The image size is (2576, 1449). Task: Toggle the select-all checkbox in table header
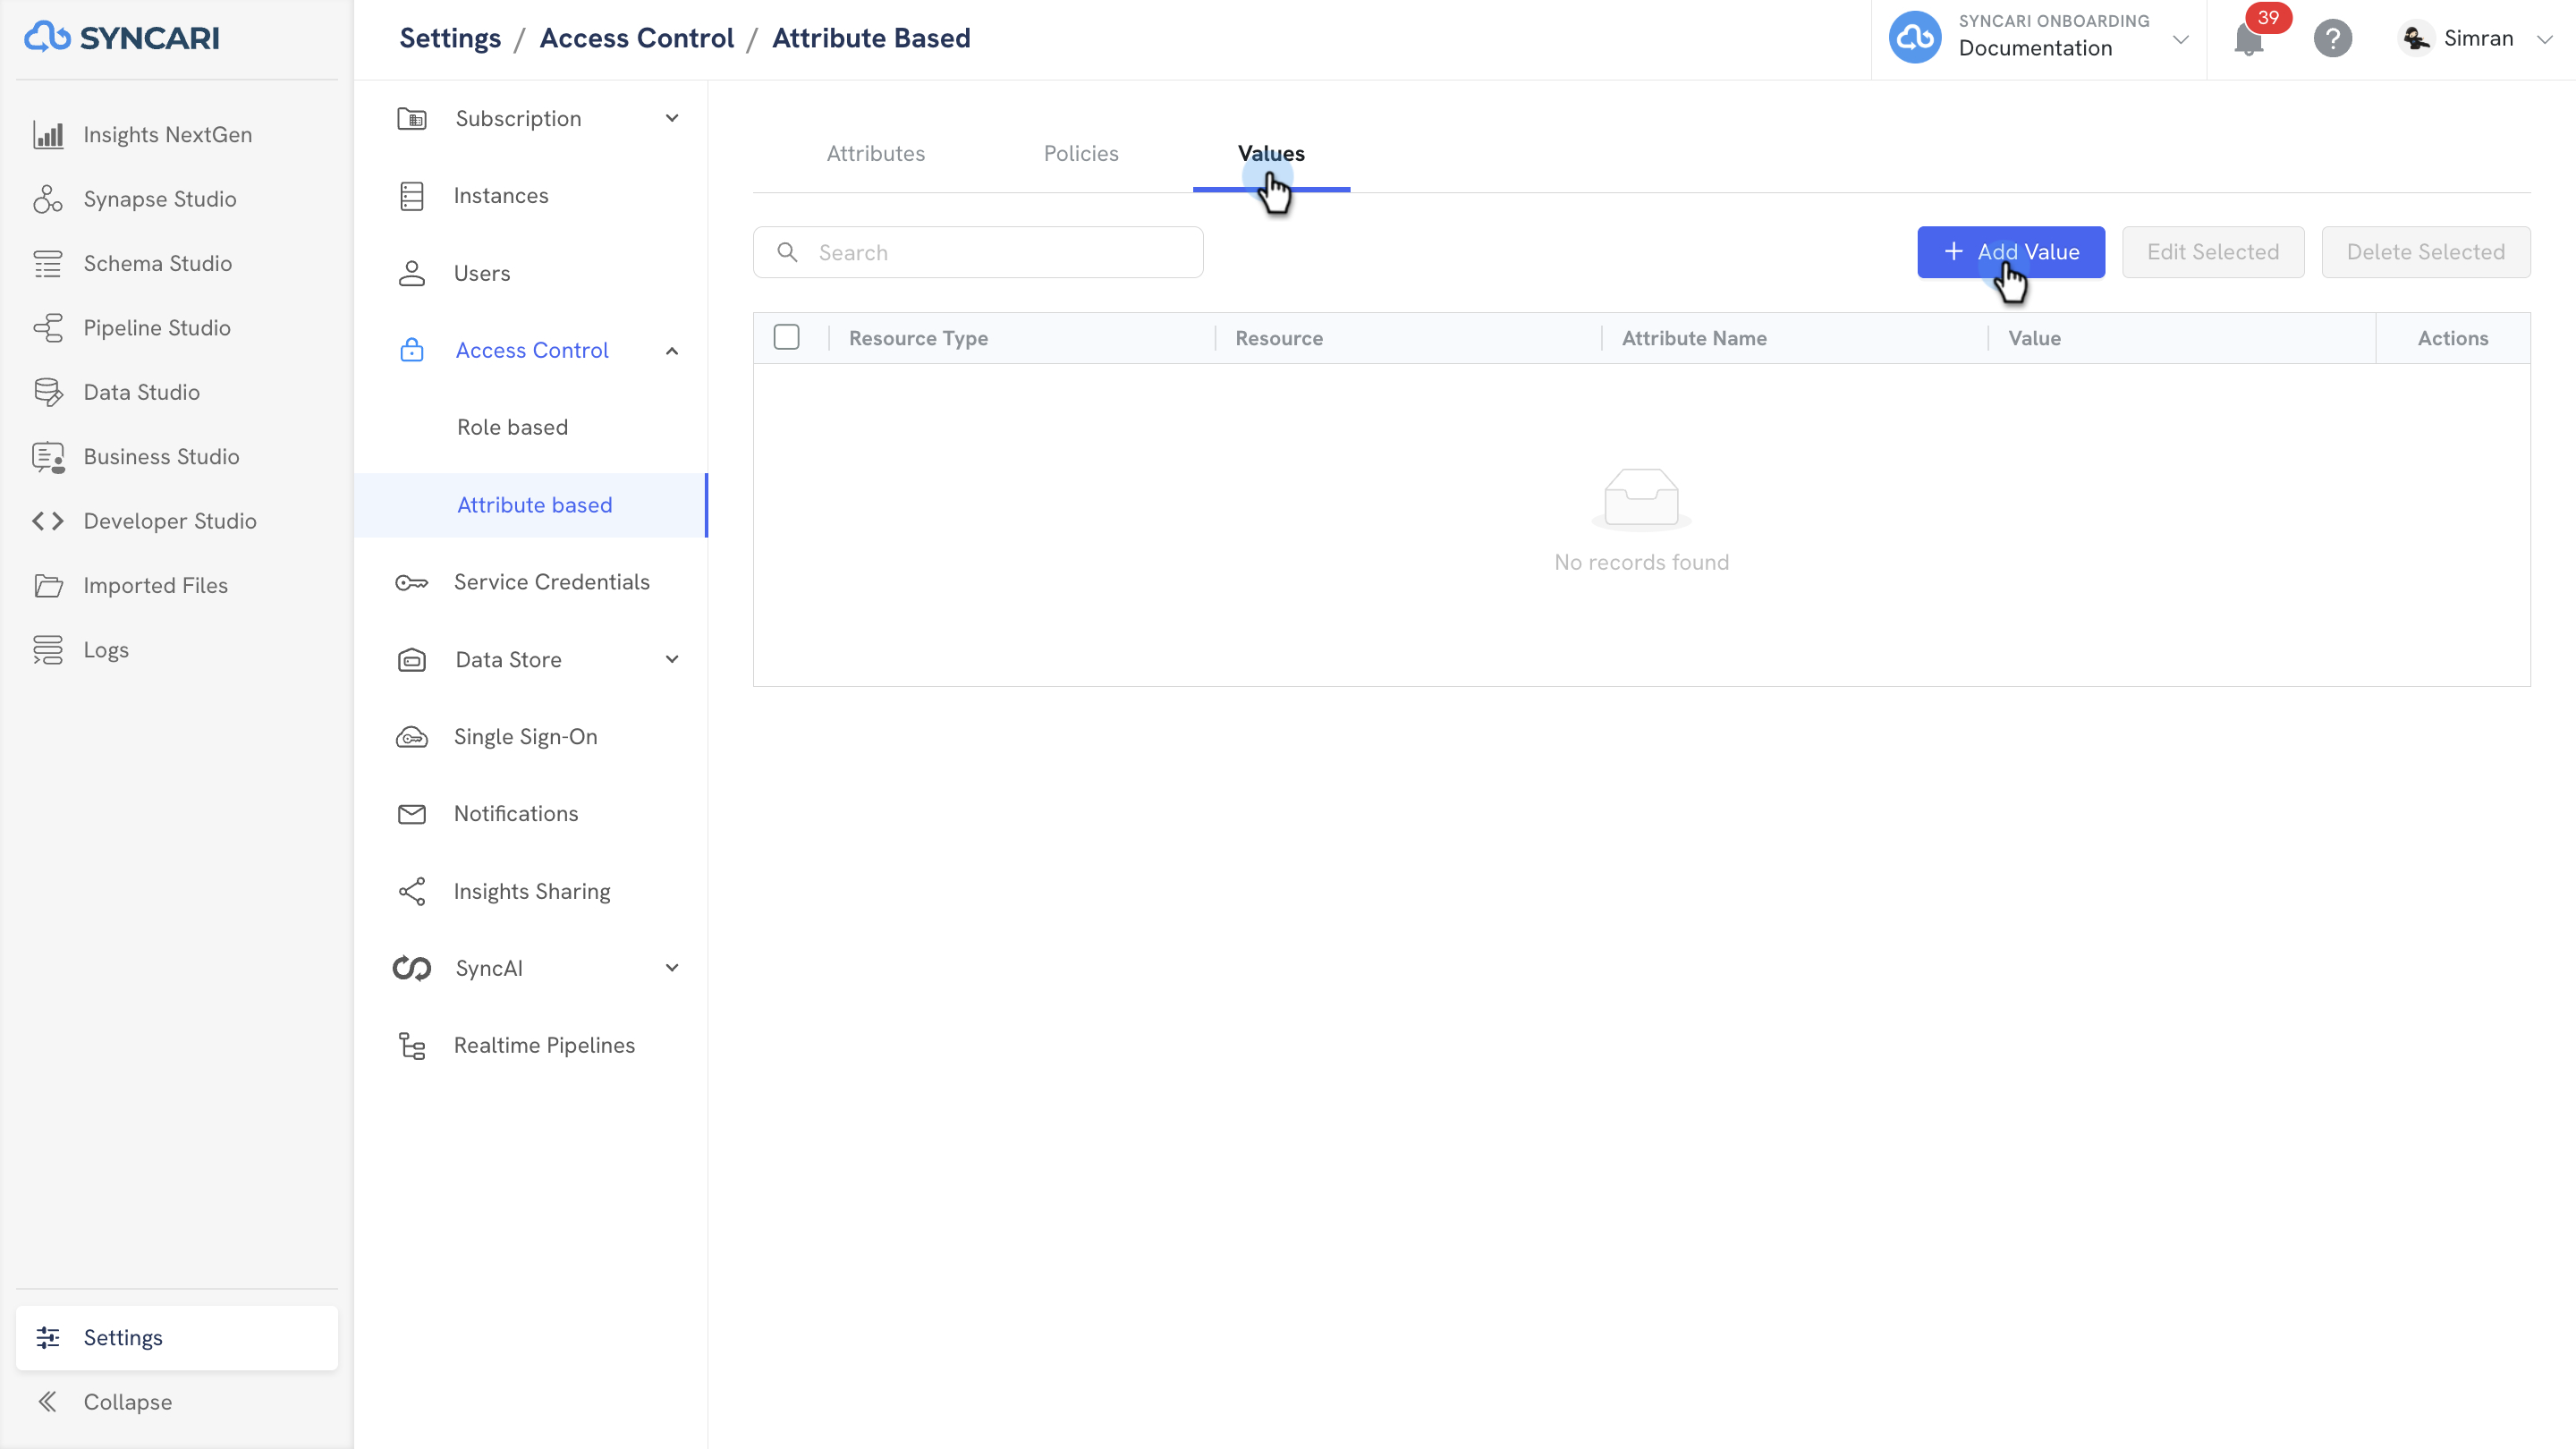pyautogui.click(x=787, y=338)
